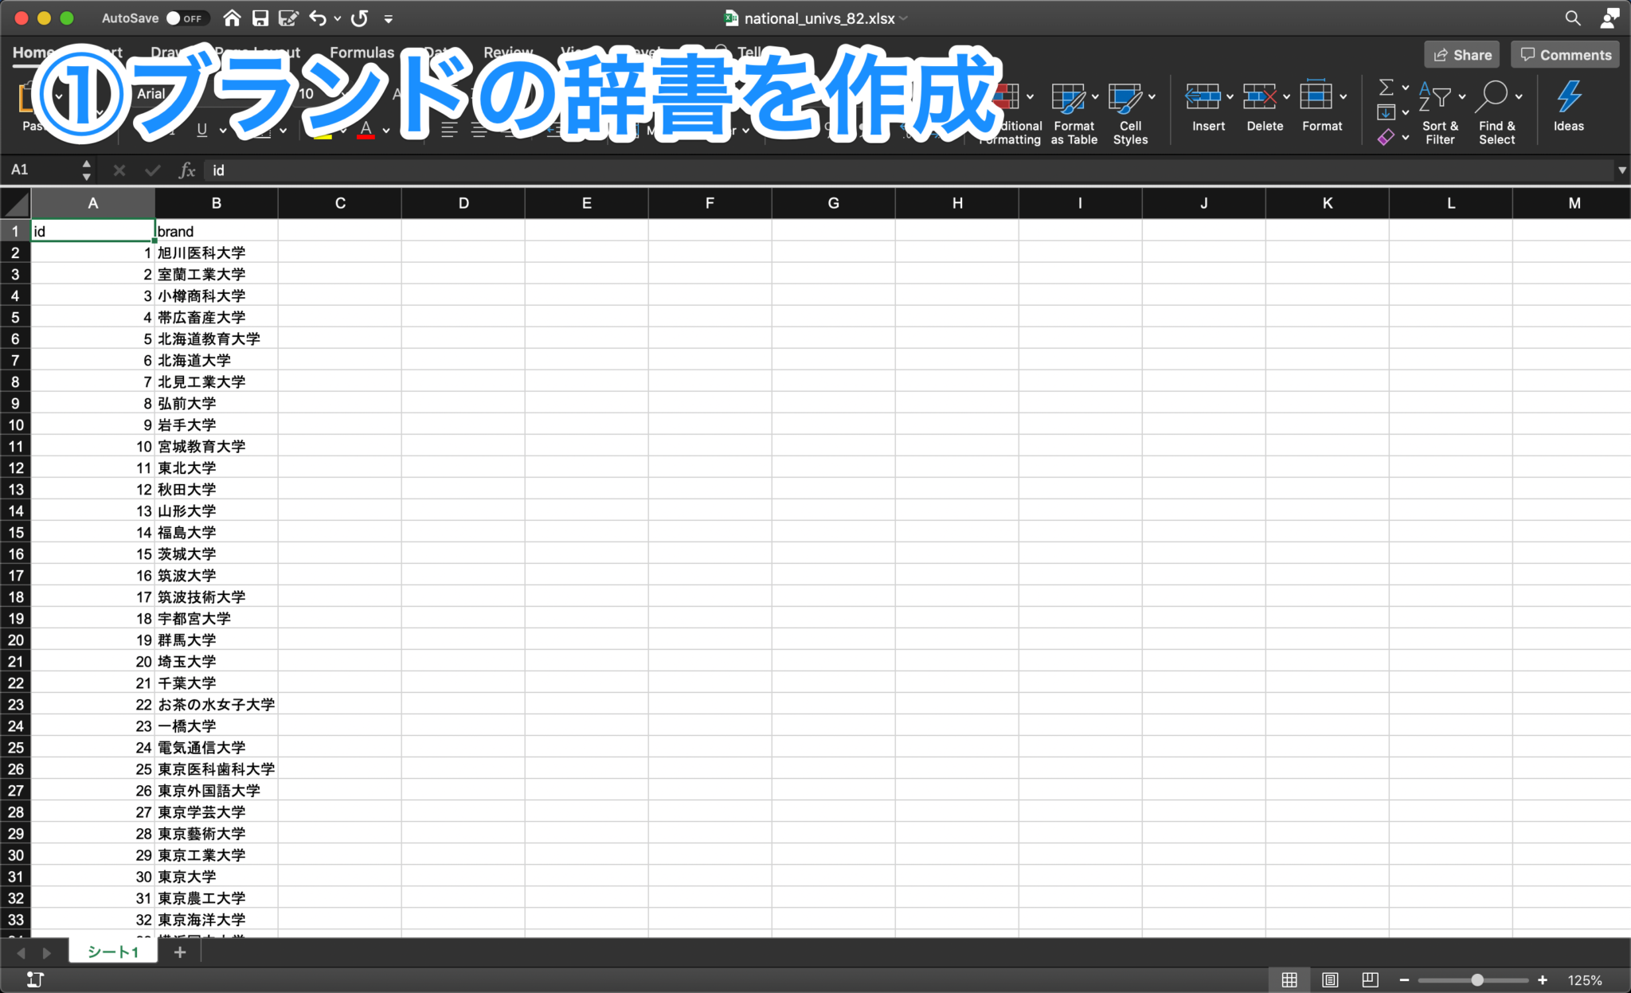The image size is (1631, 993).
Task: Click the zoom out minus icon
Action: coord(1404,979)
